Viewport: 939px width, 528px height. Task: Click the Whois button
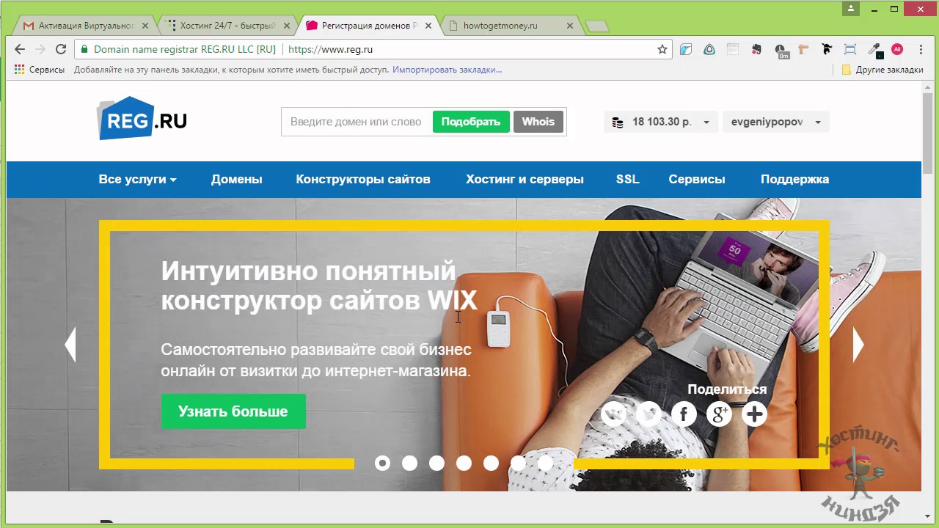click(x=538, y=122)
